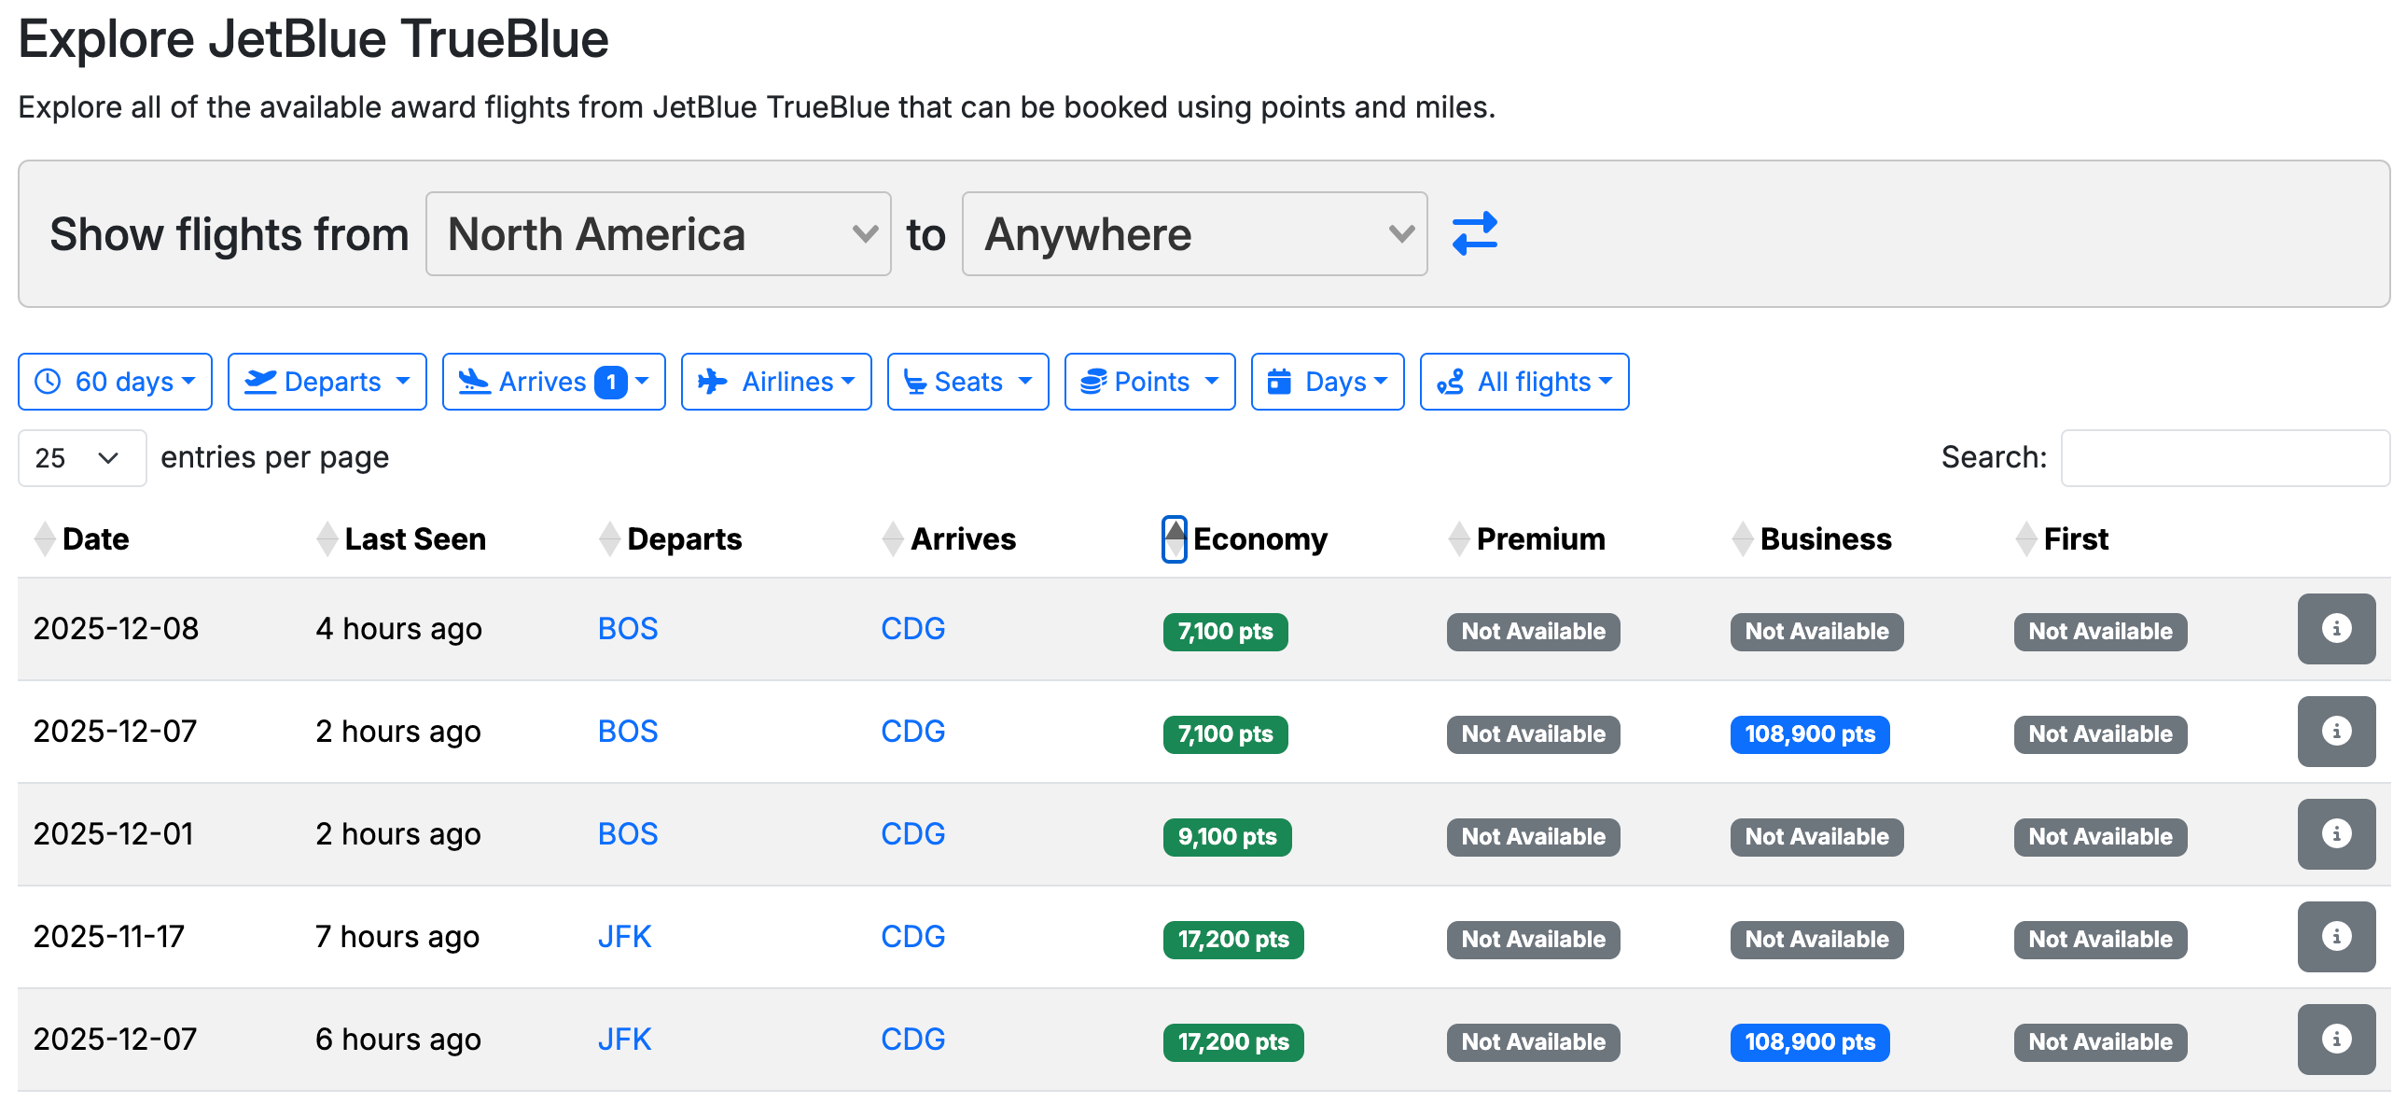Show info for the 2025-12-01 BOS flight
This screenshot has height=1103, width=2407.
tap(2335, 834)
